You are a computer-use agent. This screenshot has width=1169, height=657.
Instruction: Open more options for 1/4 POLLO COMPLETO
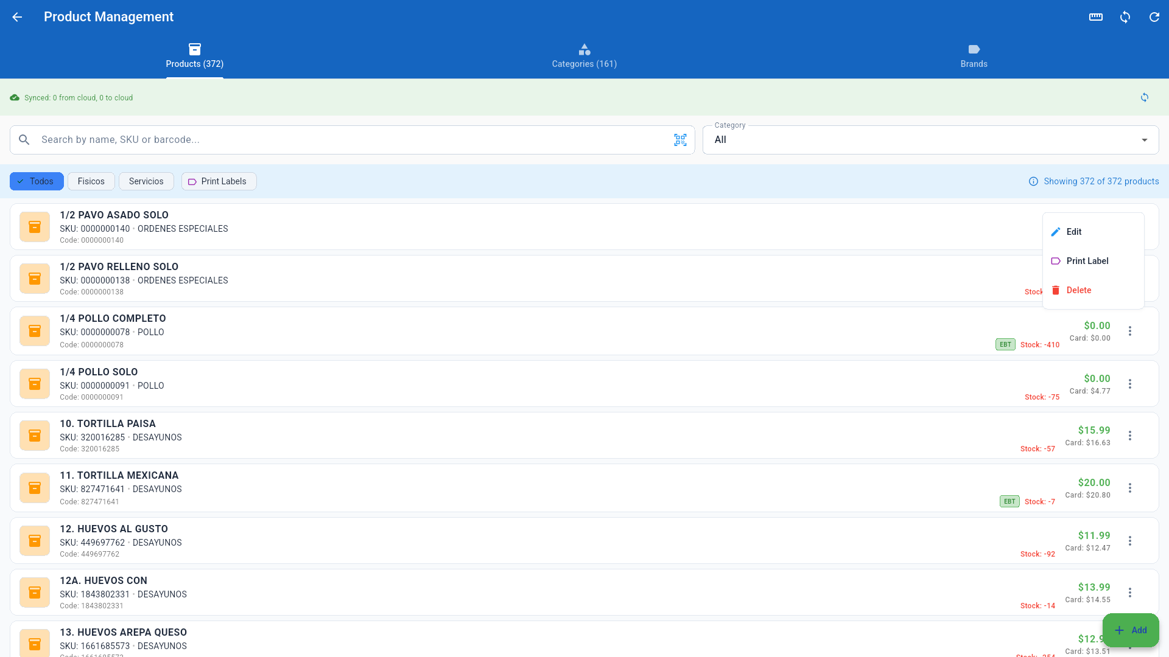click(1130, 331)
